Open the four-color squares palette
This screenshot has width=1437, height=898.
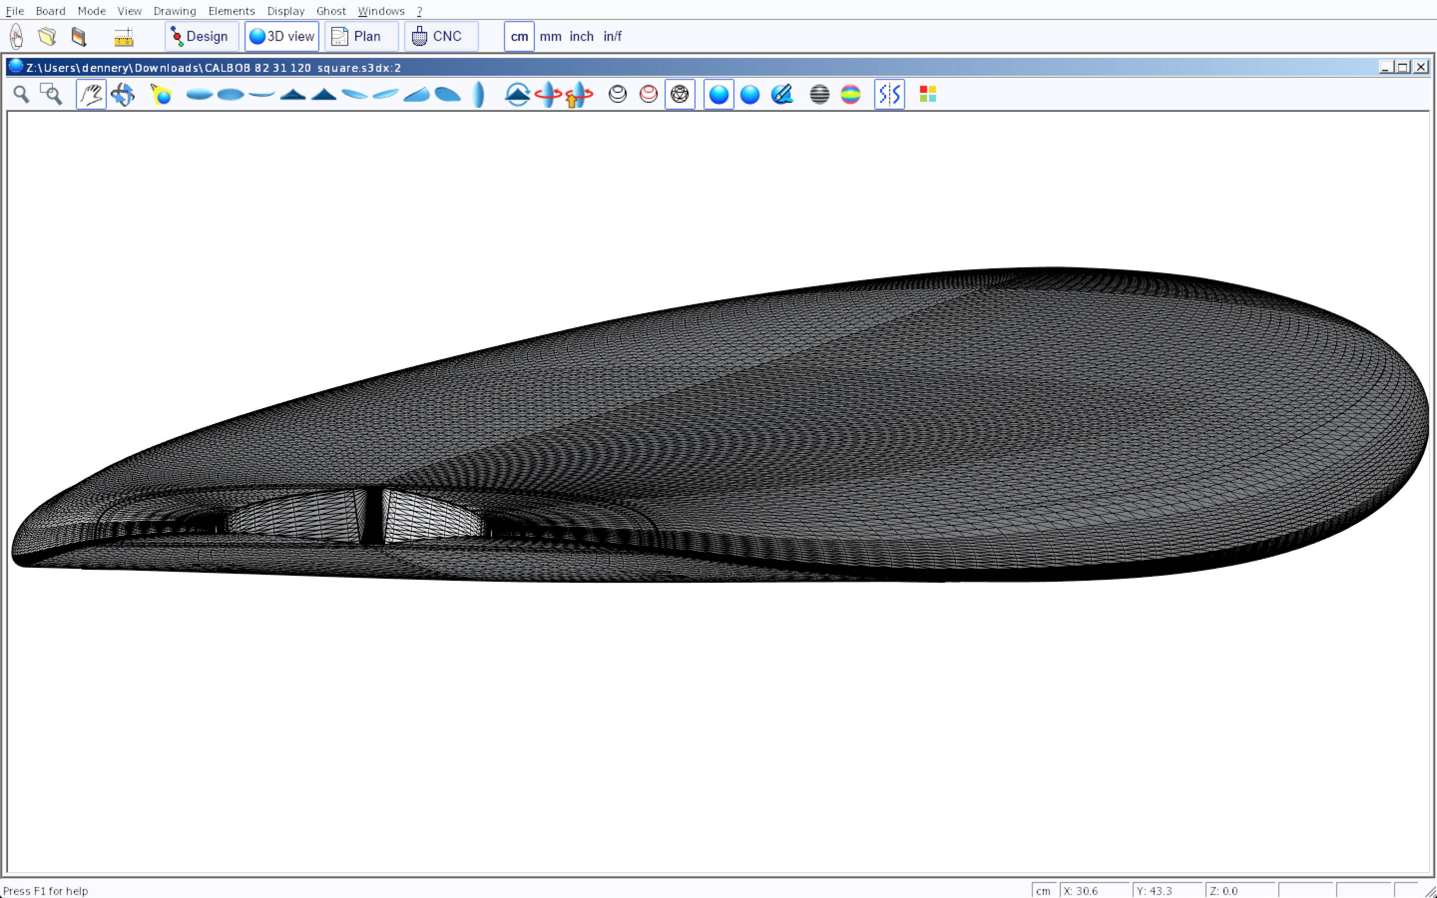[x=928, y=94]
